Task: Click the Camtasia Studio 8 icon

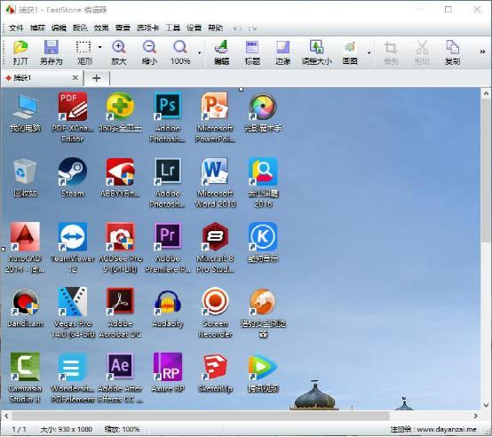Action: [x=25, y=367]
